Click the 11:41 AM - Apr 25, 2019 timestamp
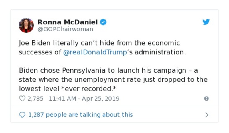229x133 pixels. pos(84,99)
